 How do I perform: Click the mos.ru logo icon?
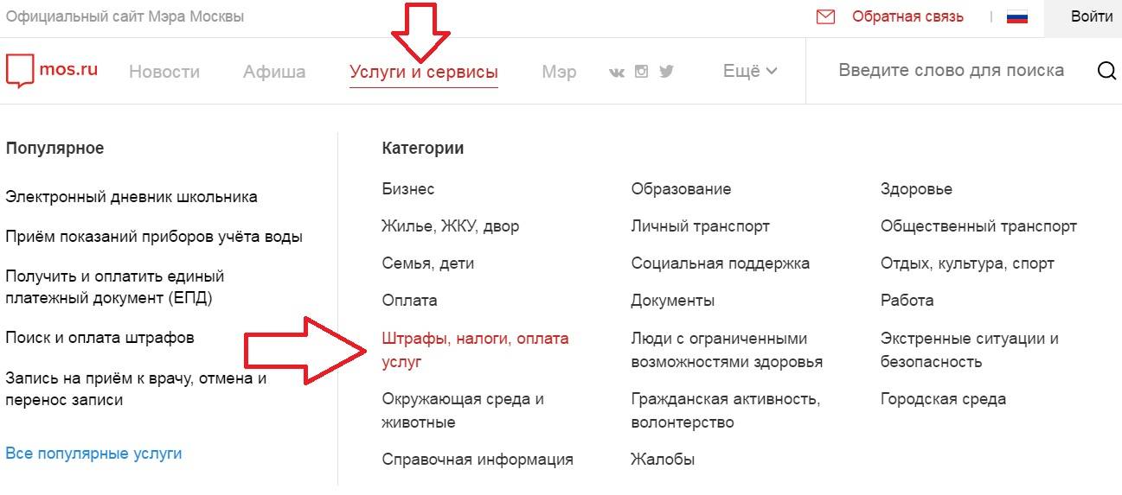19,71
